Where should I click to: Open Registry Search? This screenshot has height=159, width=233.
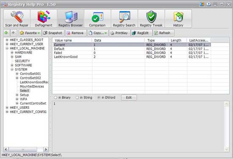coord(124,19)
